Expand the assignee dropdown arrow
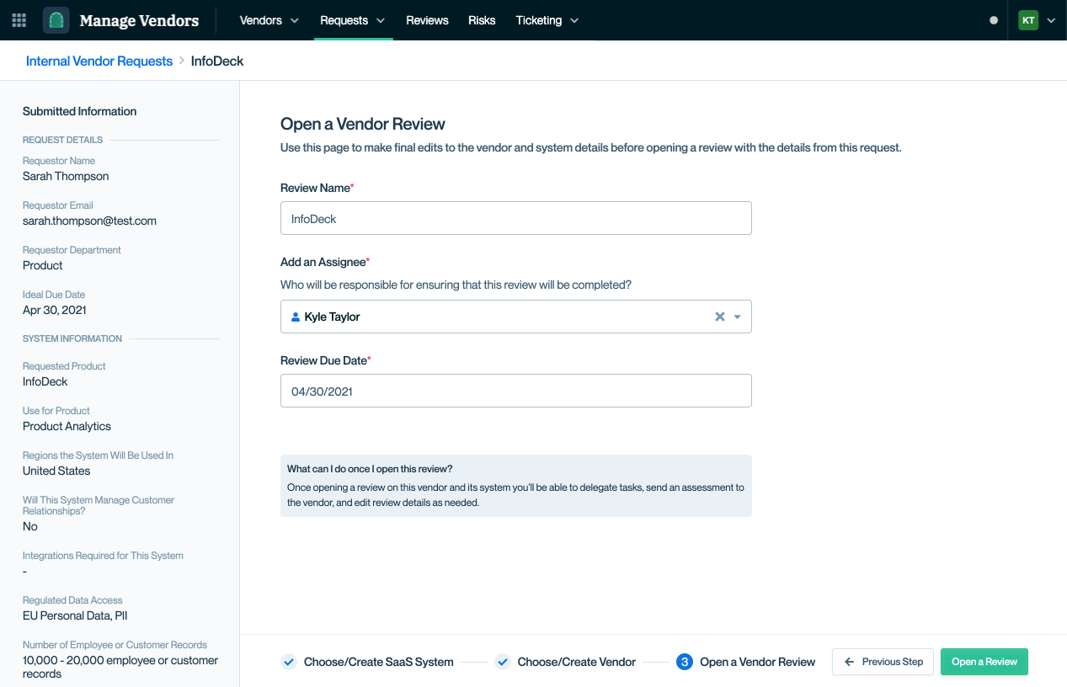 pos(737,317)
